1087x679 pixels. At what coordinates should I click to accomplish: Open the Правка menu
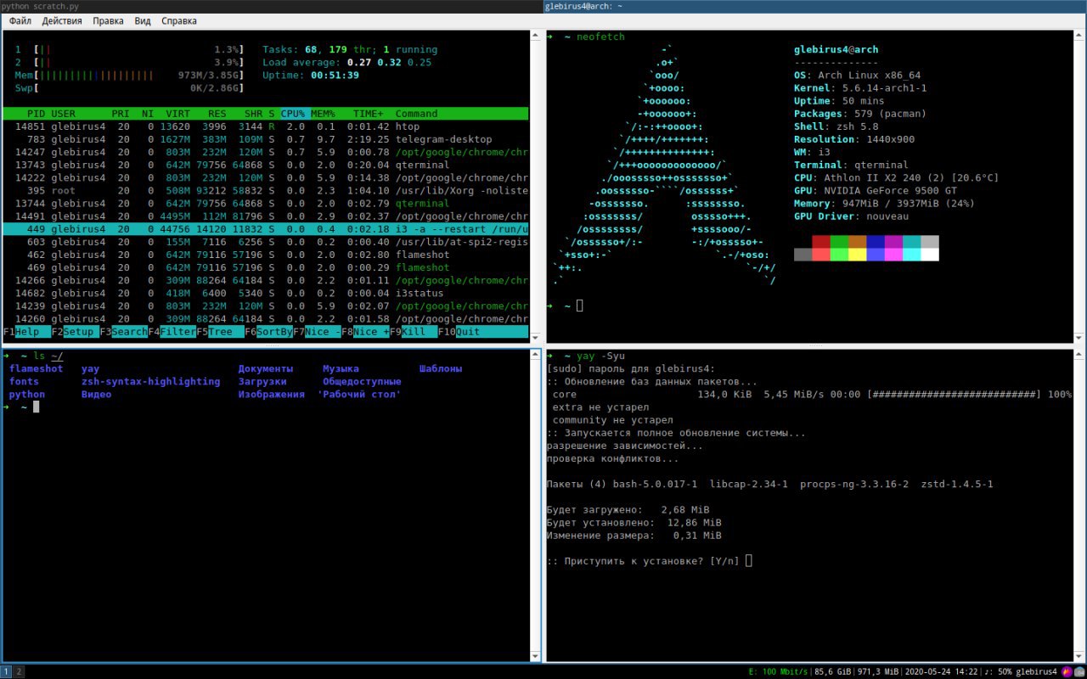[108, 20]
